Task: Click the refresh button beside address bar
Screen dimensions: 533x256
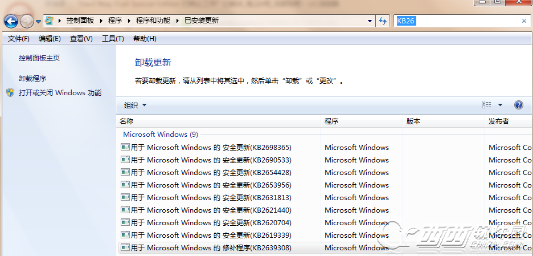Action: click(383, 21)
